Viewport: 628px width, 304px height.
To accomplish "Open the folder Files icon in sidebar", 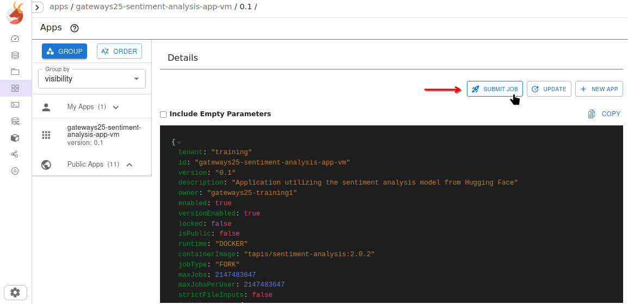I will tap(15, 72).
